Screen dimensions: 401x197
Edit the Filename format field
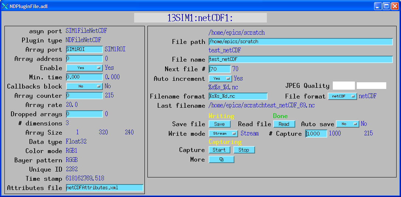pos(238,96)
